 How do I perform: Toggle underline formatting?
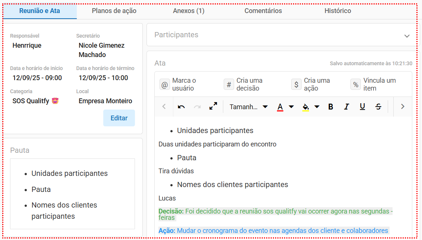point(362,107)
